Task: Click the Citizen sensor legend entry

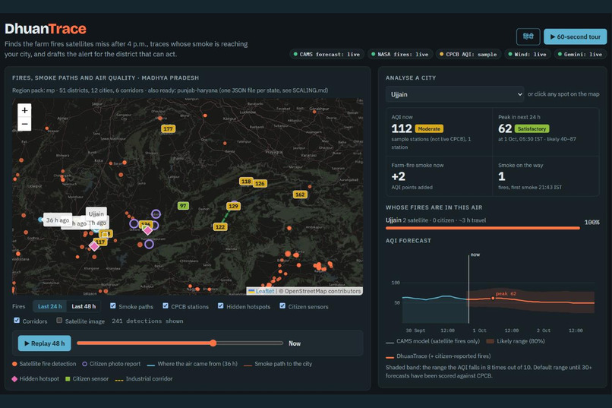Action: pyautogui.click(x=87, y=378)
